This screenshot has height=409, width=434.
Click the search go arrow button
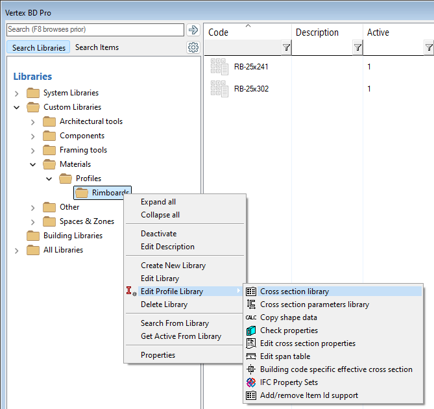pyautogui.click(x=193, y=30)
